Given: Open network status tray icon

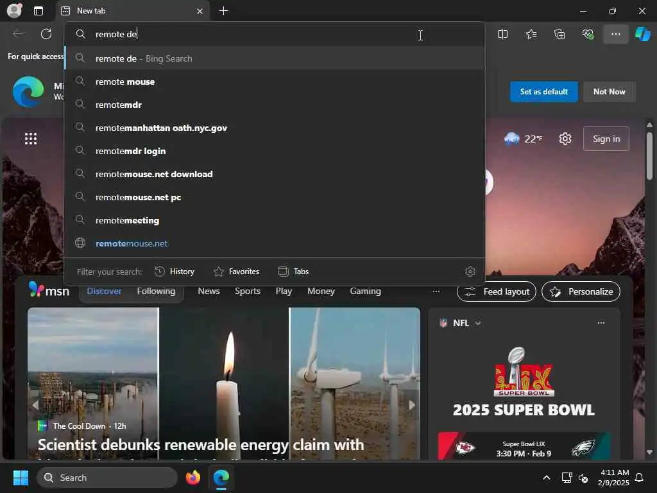Looking at the screenshot, I should pos(567,478).
